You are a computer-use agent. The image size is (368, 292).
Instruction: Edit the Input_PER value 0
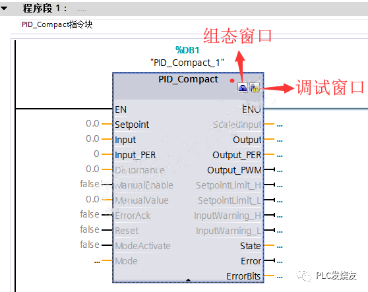[96, 154]
